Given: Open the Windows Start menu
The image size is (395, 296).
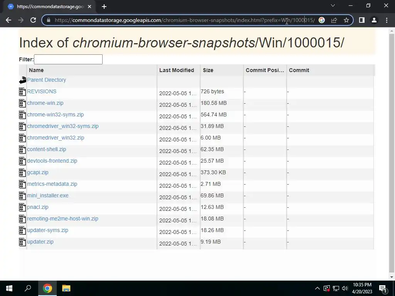Looking at the screenshot, I should click(9, 288).
